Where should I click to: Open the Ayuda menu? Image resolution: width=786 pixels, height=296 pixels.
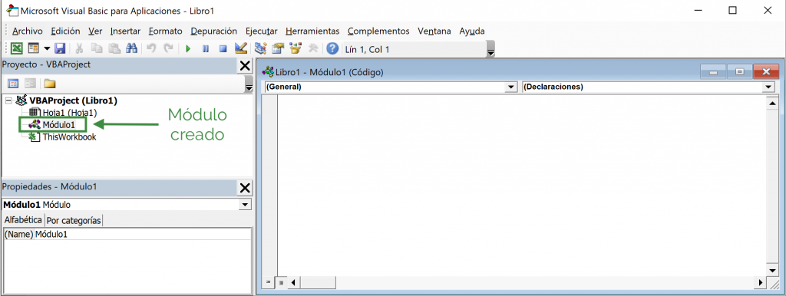472,31
